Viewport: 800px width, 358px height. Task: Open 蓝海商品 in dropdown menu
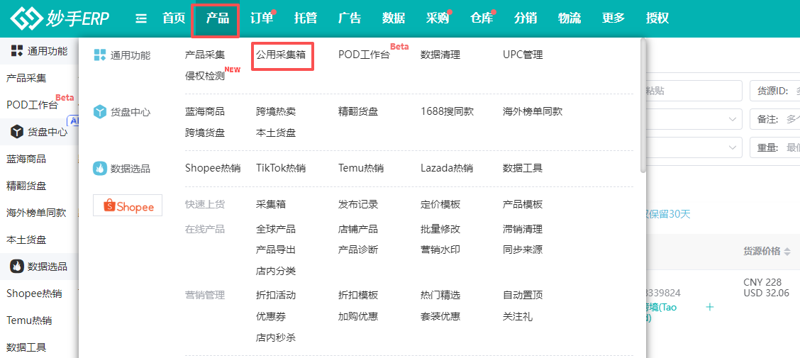click(205, 112)
